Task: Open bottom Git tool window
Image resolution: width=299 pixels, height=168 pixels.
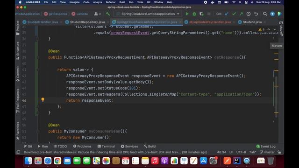Action: pyautogui.click(x=28, y=146)
